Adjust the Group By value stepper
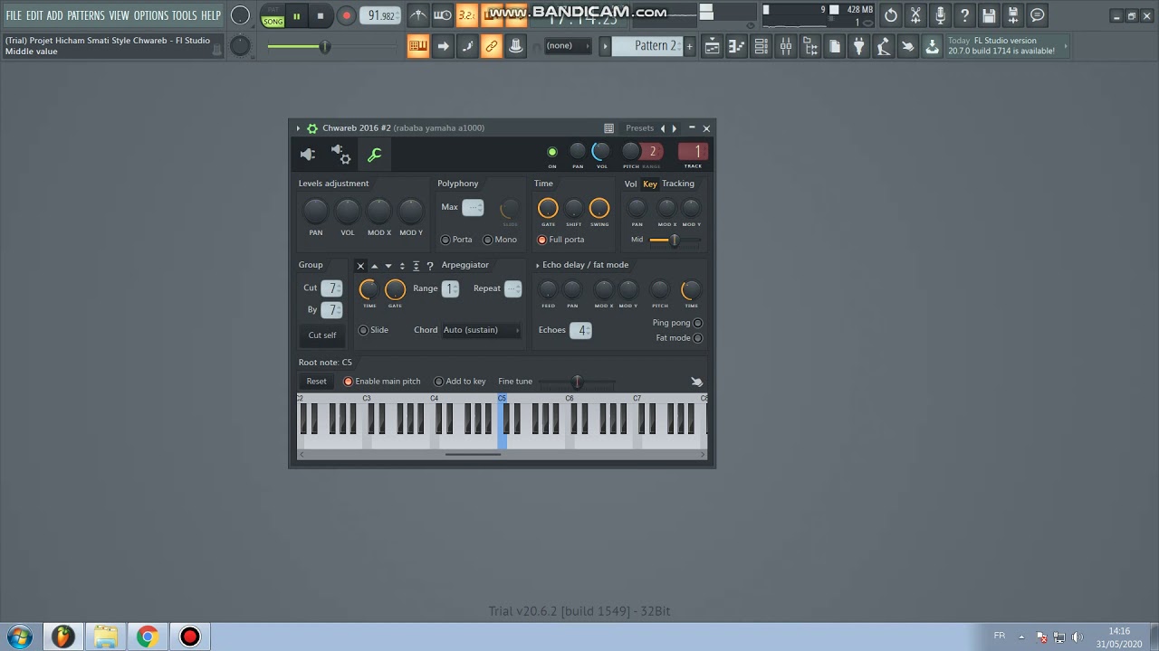The height and width of the screenshot is (651, 1159). point(332,310)
